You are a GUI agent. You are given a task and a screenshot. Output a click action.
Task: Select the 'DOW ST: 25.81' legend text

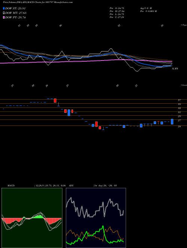pos(15,8)
